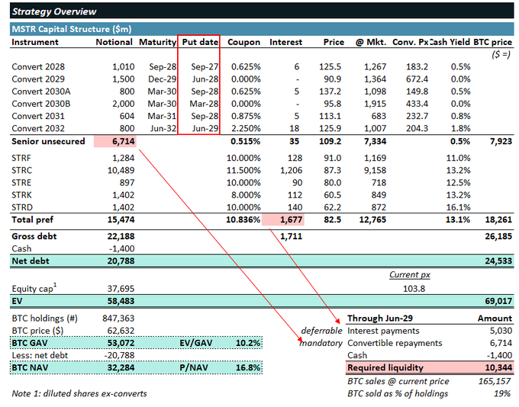Select the Net debt 20,788 value
Image resolution: width=519 pixels, height=407 pixels.
(121, 261)
